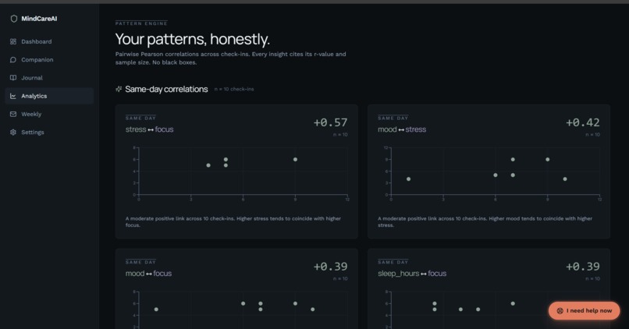Go to the Journal section
629x329 pixels.
point(49,78)
